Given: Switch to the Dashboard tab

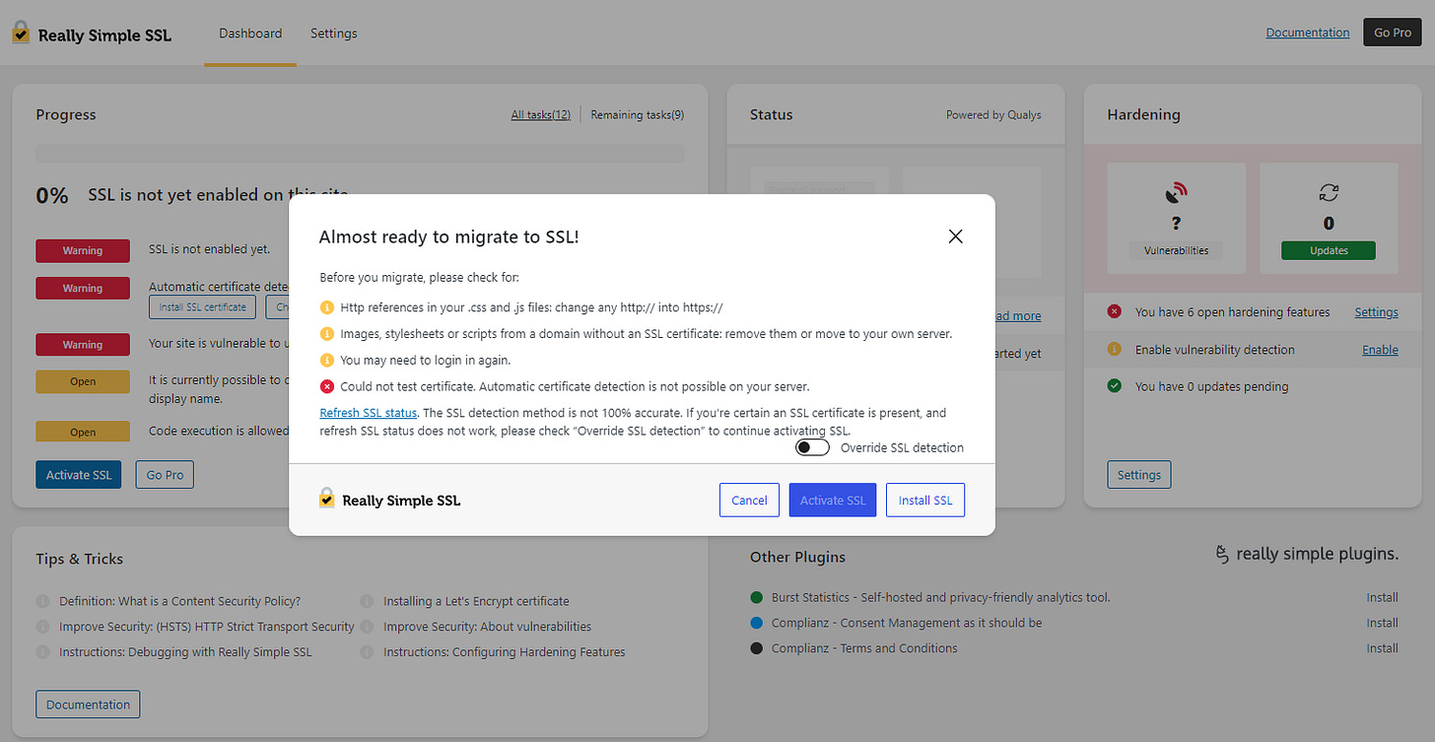Looking at the screenshot, I should click(x=250, y=34).
